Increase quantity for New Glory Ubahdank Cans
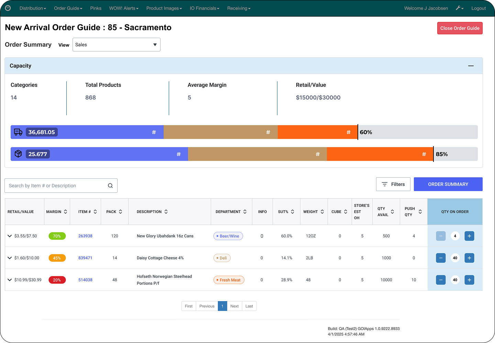 click(469, 236)
